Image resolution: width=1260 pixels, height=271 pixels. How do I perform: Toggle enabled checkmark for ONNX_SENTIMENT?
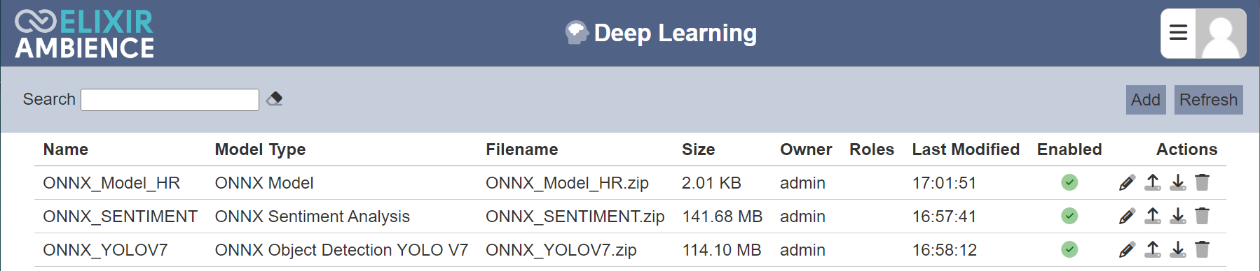[x=1069, y=217]
